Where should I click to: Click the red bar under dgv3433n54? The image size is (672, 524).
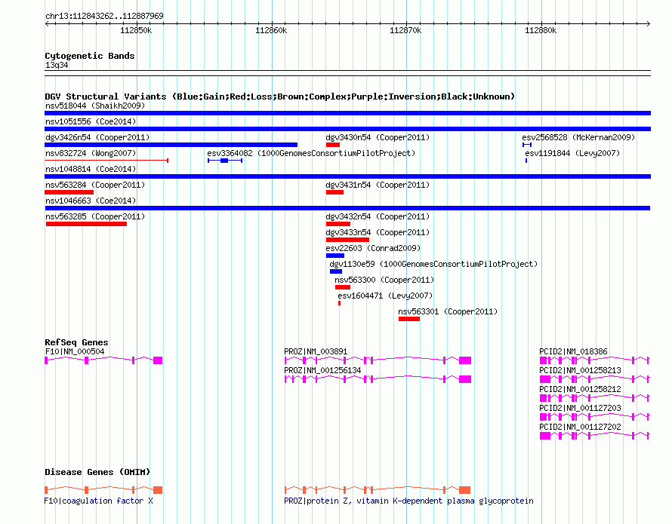tap(347, 240)
